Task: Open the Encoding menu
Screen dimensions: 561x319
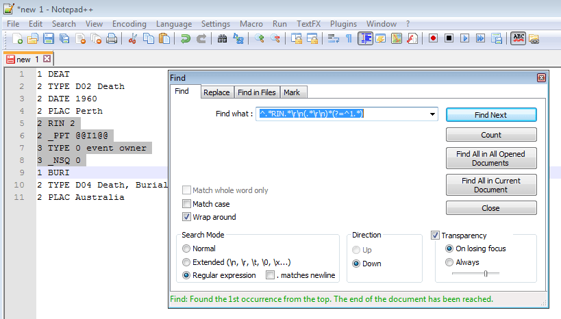Action: click(x=129, y=24)
